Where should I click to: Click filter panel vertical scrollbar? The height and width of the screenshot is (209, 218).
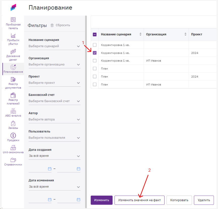[86, 111]
